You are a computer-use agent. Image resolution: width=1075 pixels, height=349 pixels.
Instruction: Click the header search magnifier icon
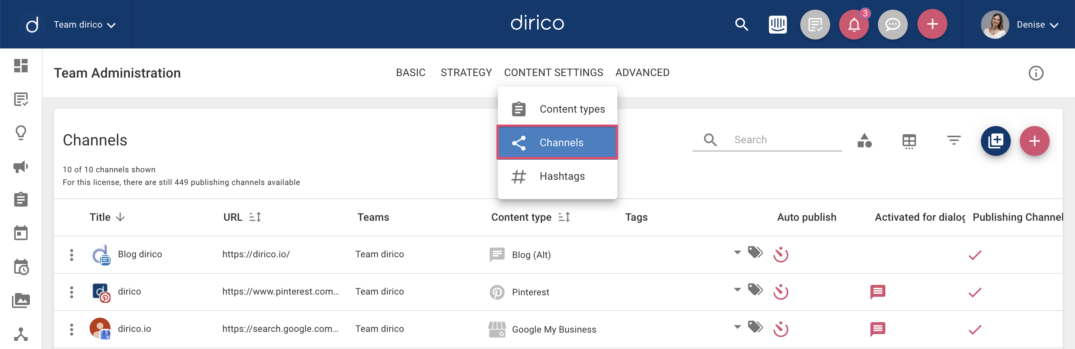tap(741, 25)
